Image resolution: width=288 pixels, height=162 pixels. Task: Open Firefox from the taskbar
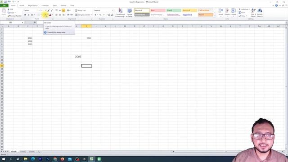(x=62, y=159)
